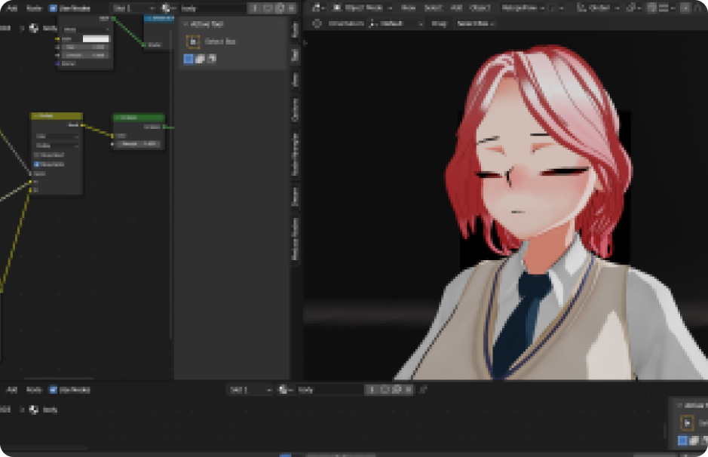
Task: Switch to the Node Wrangler sidebar tab
Action: tap(296, 154)
